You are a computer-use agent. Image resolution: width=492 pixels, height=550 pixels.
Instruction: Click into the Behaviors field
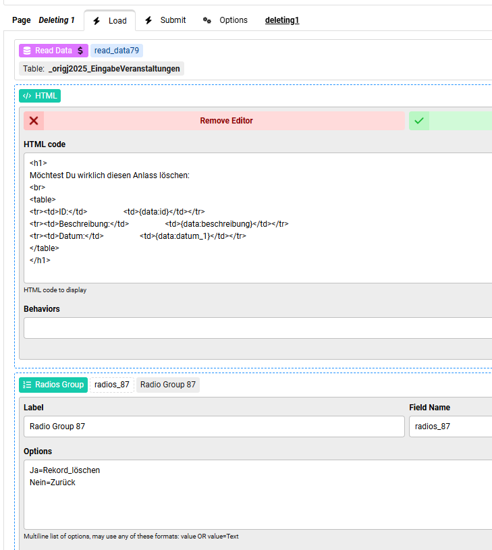[x=256, y=328]
